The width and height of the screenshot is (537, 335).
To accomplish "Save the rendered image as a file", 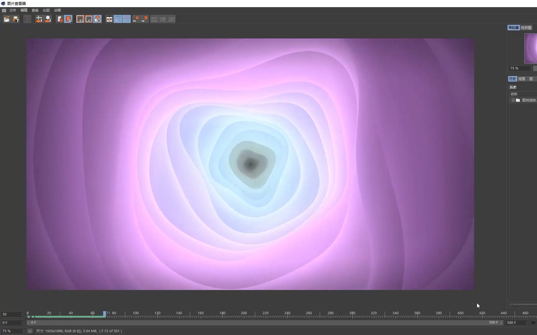I will click(x=16, y=19).
